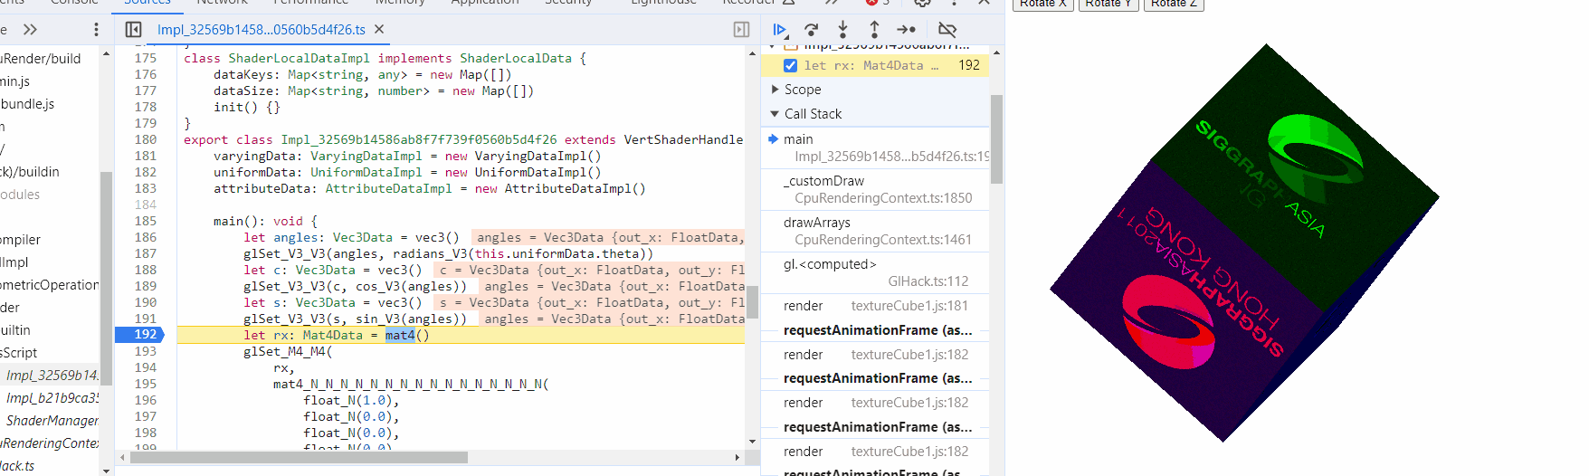Click the rotating SIGGRAPH Asia textured cube

tap(1244, 243)
